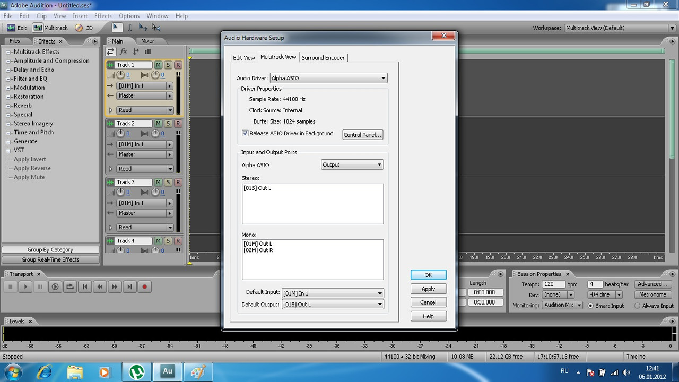Select the Hybrid tool arrow
Screen dimensions: 679x382
point(117,28)
